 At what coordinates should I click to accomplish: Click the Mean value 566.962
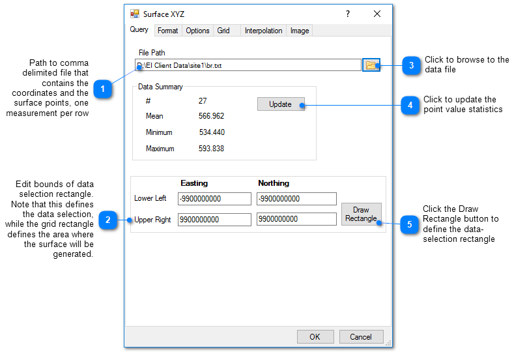tap(211, 116)
